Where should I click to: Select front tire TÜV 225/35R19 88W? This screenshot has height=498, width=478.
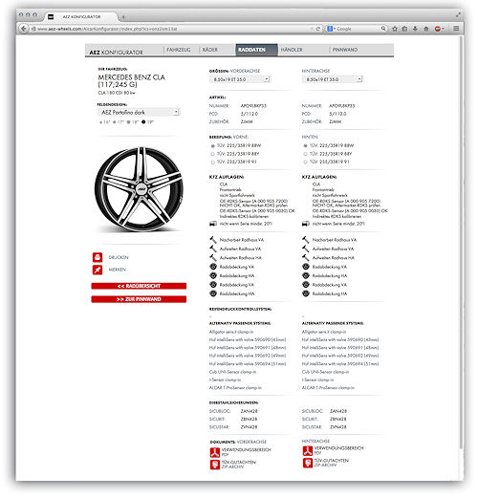click(213, 146)
